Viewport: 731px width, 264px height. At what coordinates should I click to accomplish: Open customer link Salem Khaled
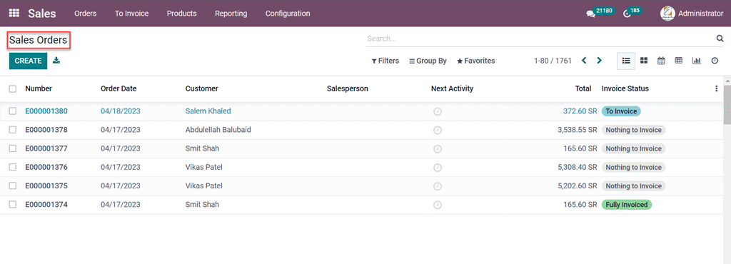click(208, 111)
